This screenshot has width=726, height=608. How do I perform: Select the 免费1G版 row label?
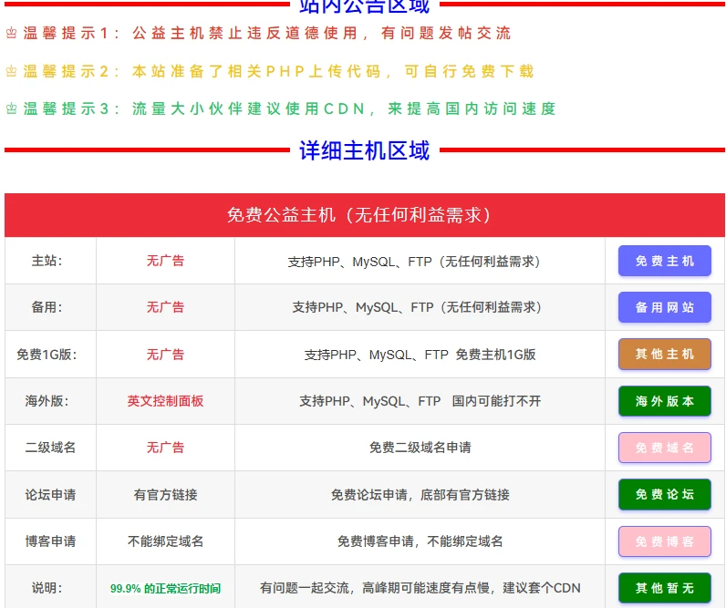47,355
